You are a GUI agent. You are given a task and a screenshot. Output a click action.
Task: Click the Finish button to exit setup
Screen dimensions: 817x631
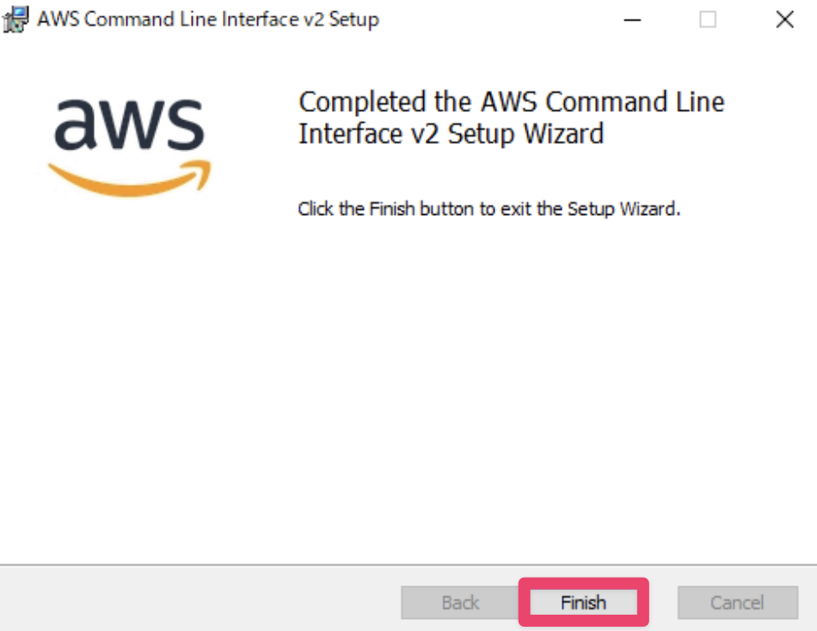[x=583, y=603]
